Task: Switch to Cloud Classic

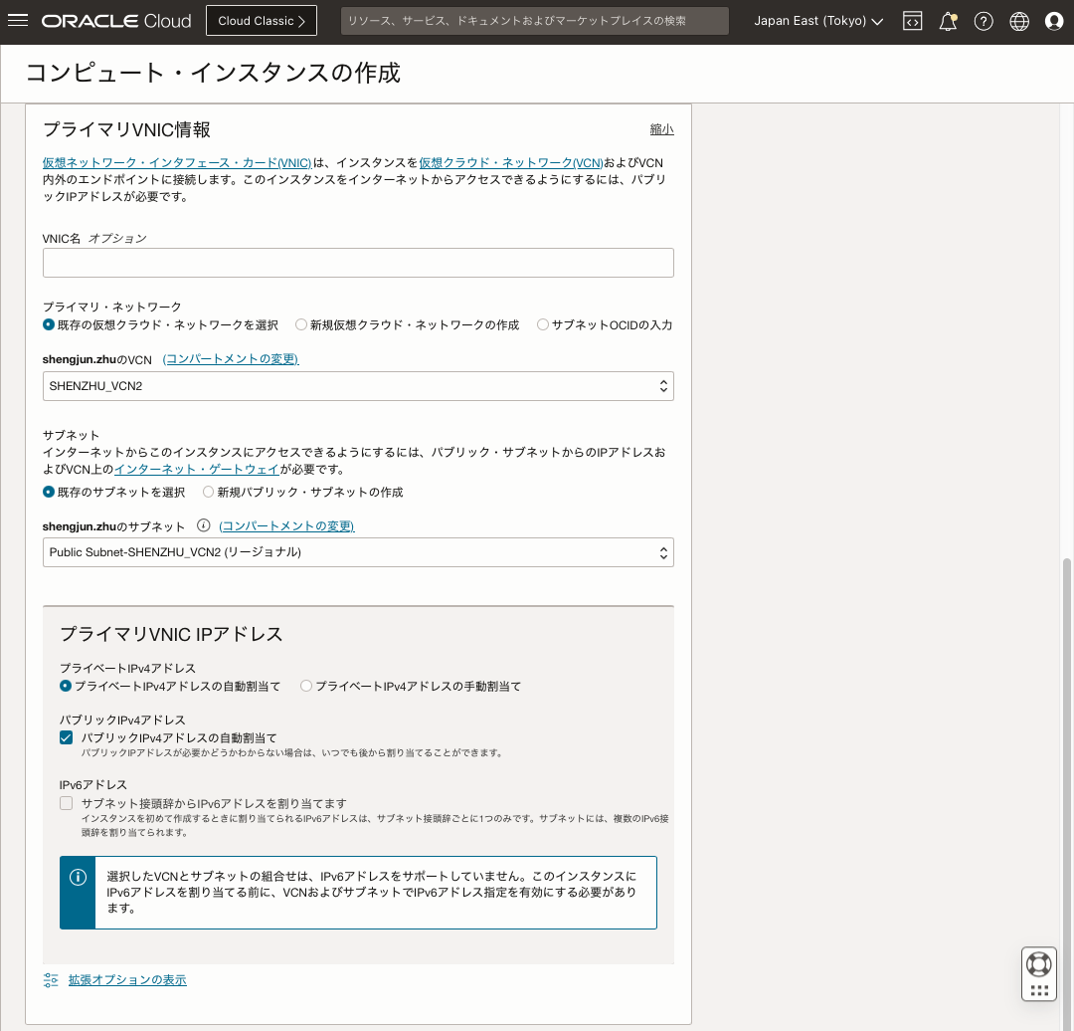Action: (261, 20)
